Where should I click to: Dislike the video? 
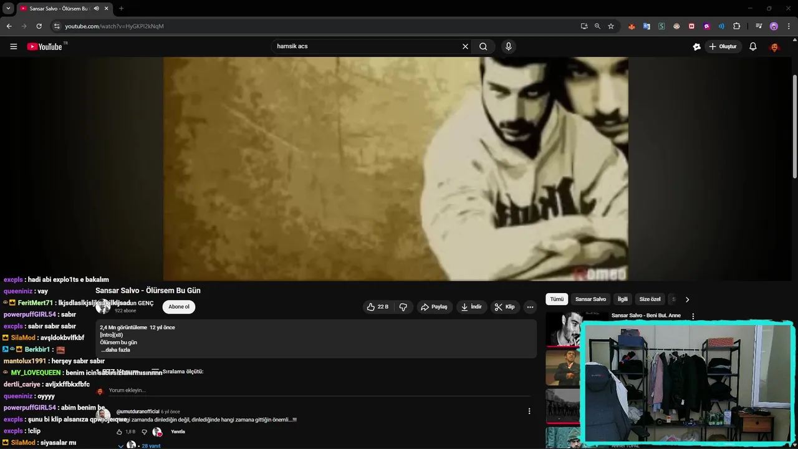403,307
